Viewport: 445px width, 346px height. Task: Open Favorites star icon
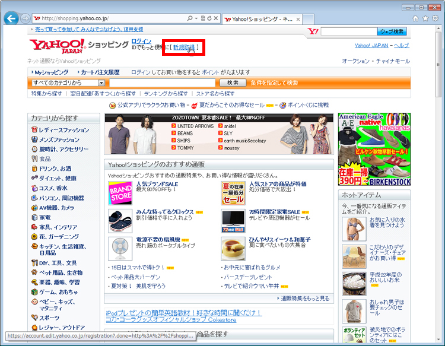coord(425,18)
